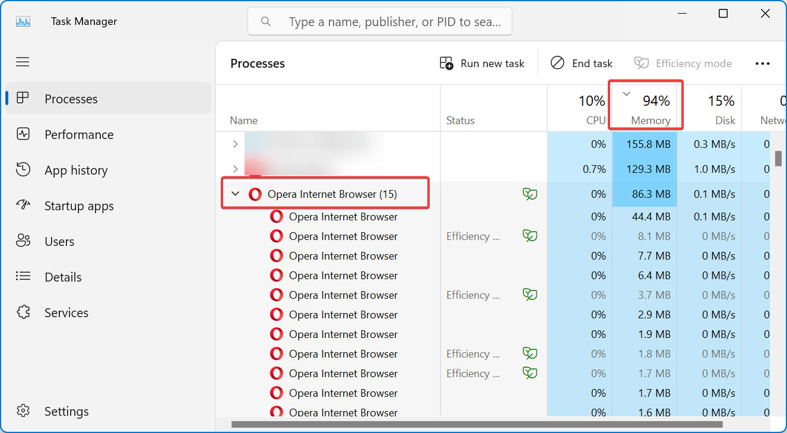This screenshot has width=787, height=433.
Task: Open App history from sidebar
Action: pos(76,170)
